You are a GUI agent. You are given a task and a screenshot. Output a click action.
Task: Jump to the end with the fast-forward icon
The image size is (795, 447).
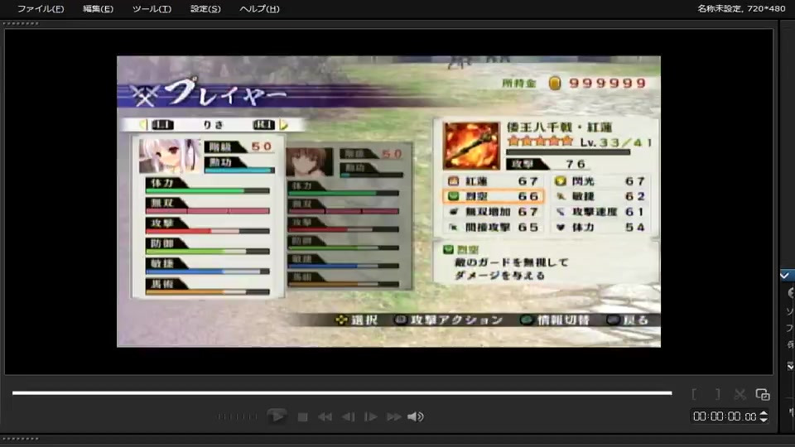coord(394,416)
